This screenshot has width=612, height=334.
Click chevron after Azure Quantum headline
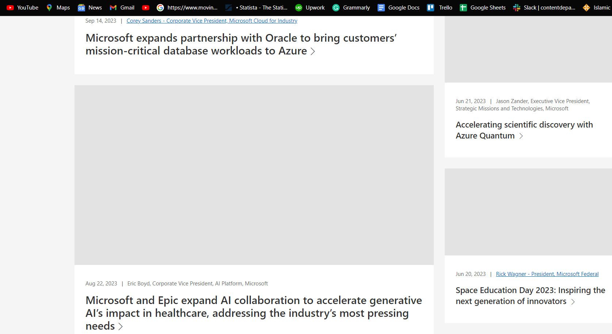521,136
